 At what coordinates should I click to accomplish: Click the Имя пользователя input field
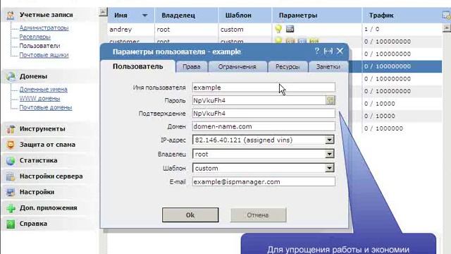point(264,87)
